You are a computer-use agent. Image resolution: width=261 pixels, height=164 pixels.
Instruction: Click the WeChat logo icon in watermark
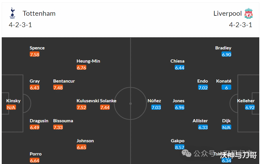click(x=186, y=153)
